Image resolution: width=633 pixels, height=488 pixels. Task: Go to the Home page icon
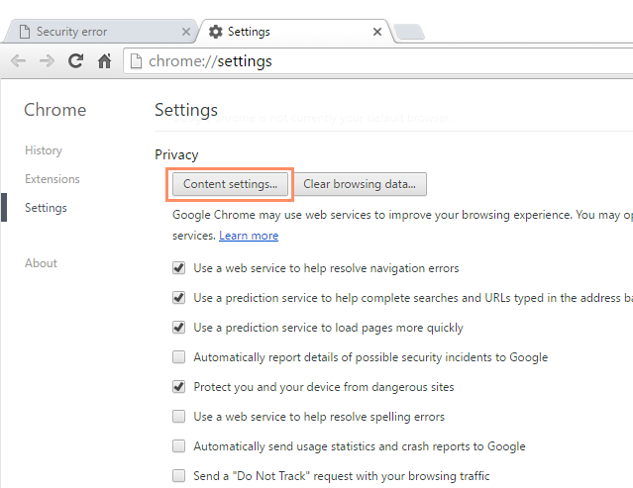click(x=104, y=61)
